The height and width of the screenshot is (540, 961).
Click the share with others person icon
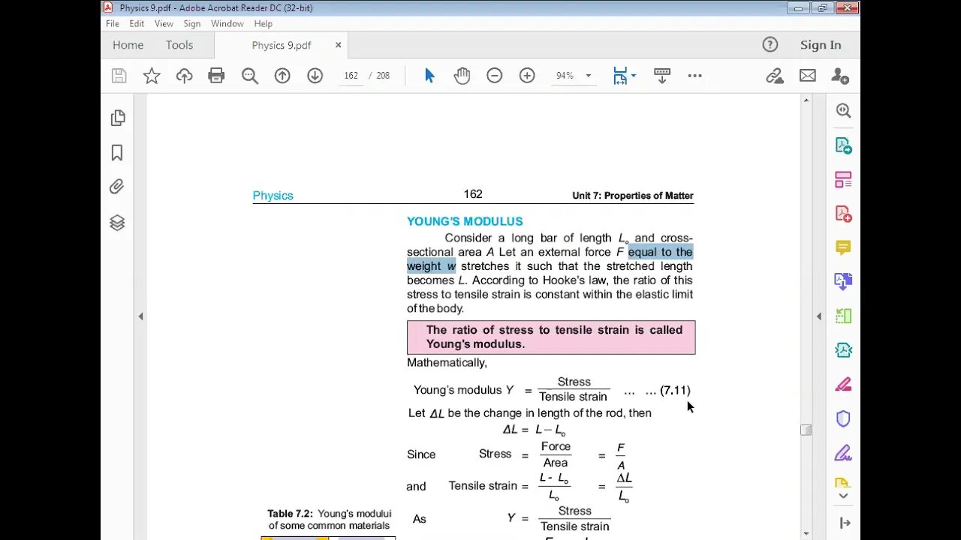click(840, 76)
